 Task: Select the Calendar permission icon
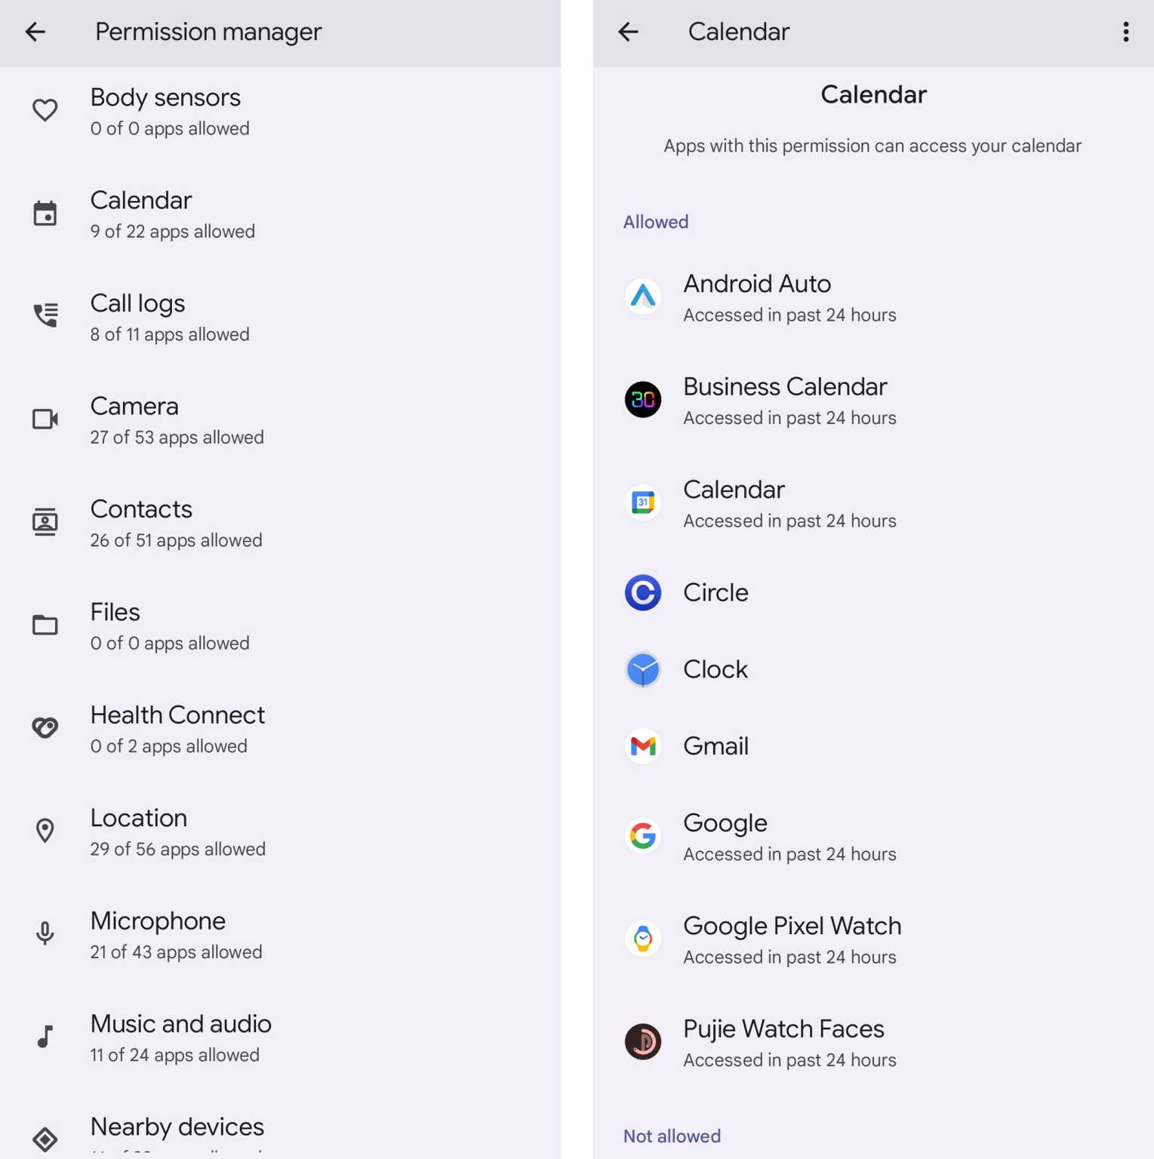45,214
